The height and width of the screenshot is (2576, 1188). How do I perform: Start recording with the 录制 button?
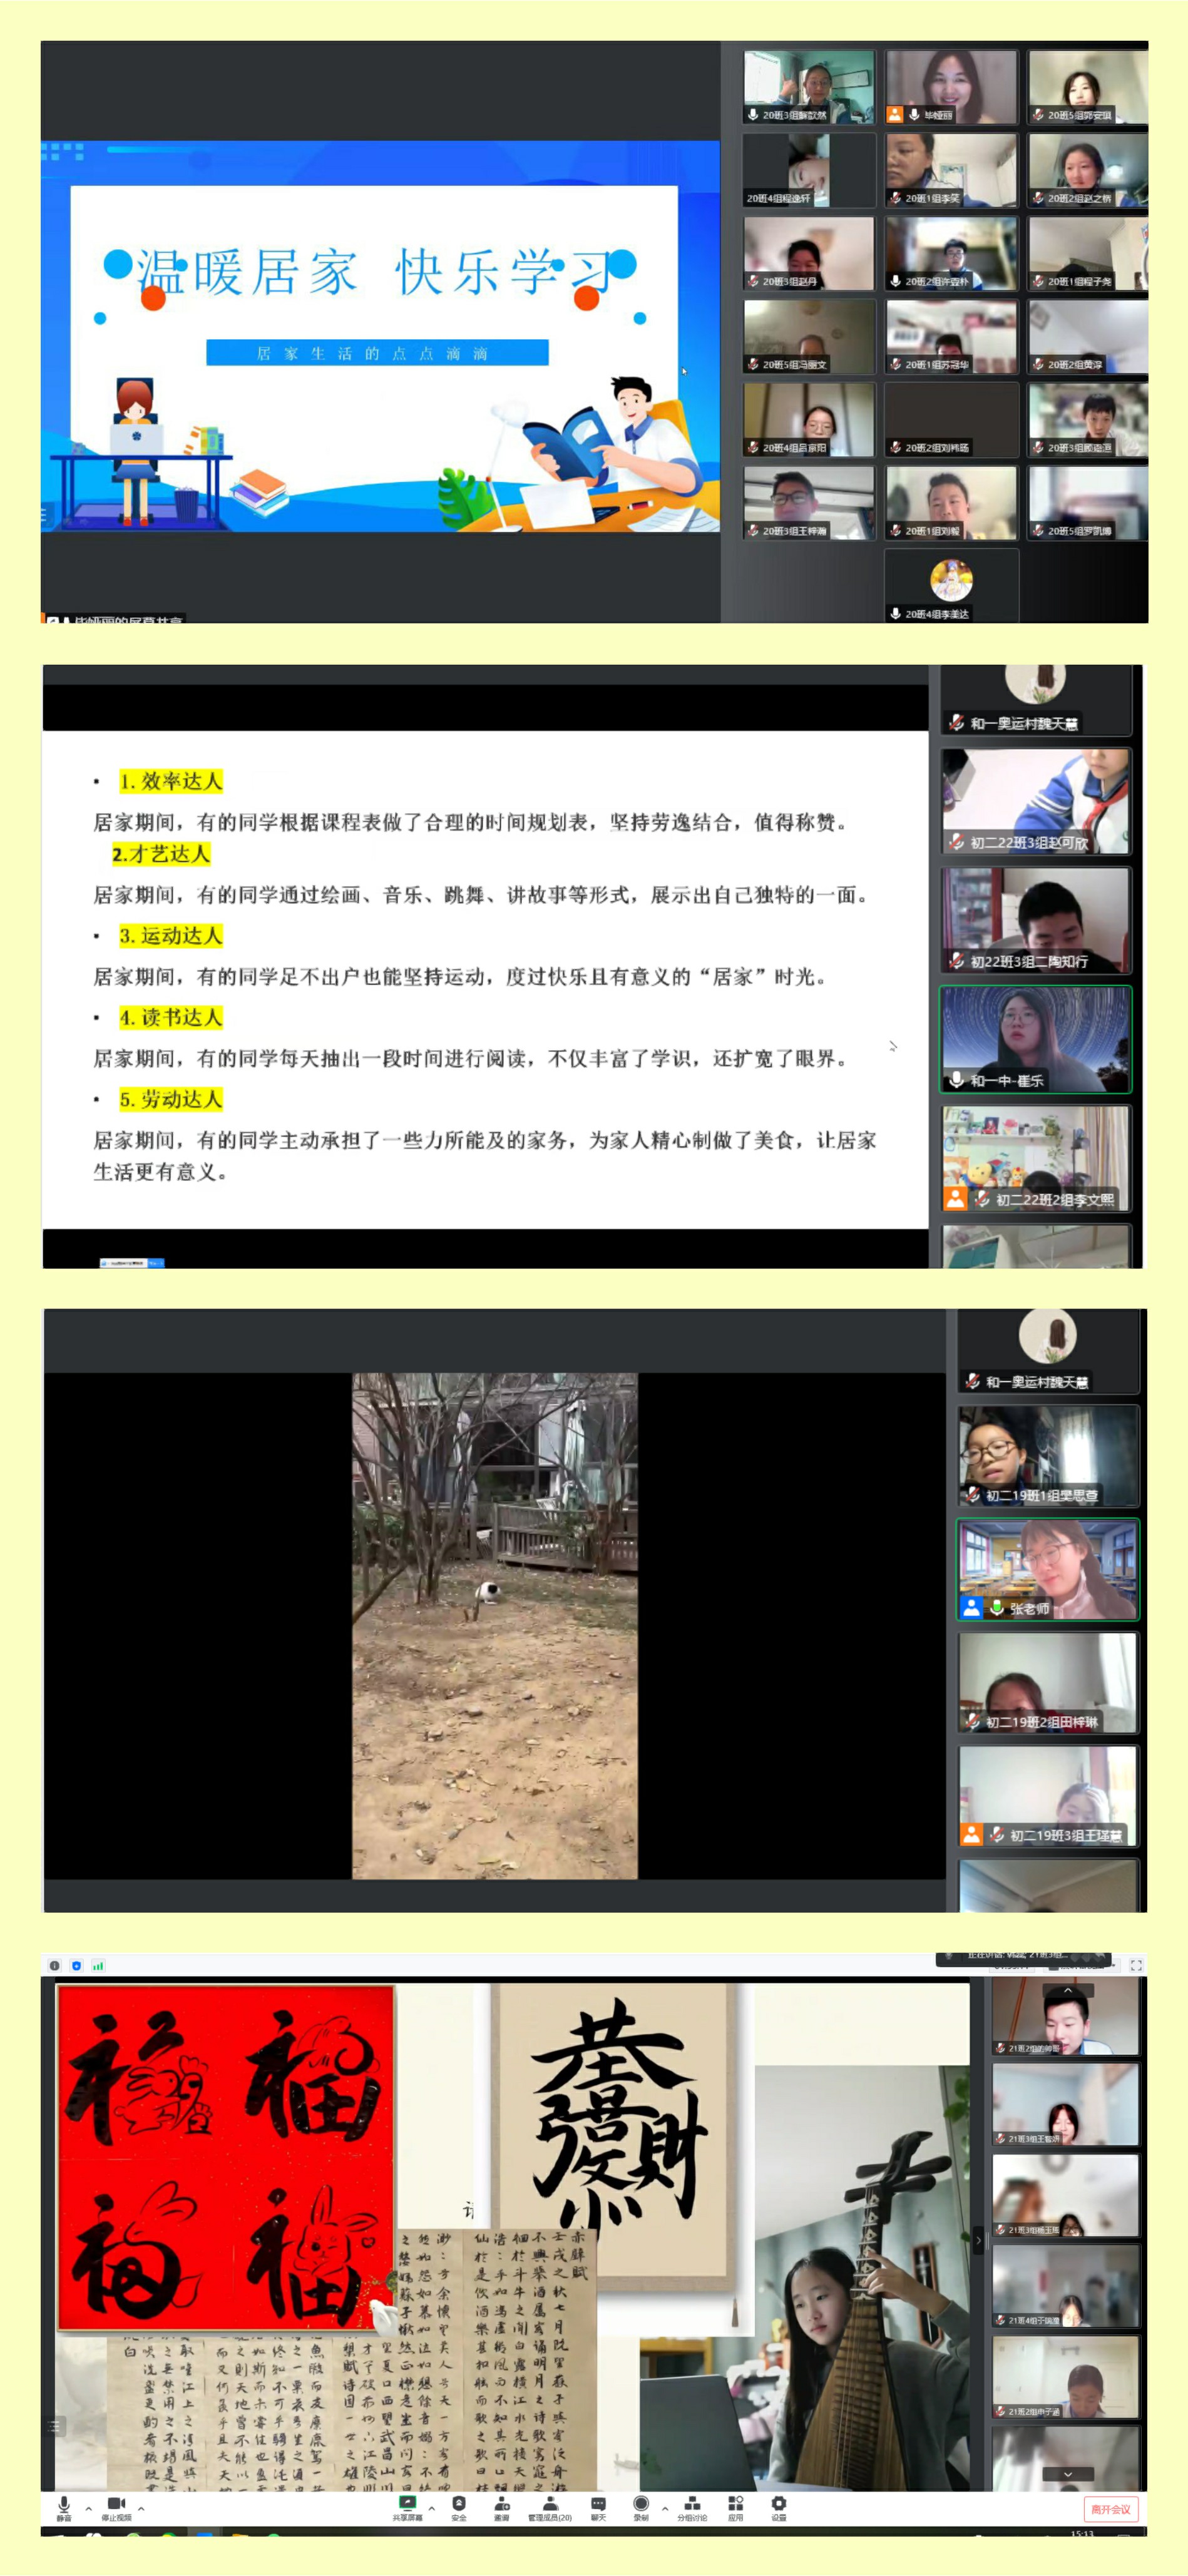(641, 2504)
